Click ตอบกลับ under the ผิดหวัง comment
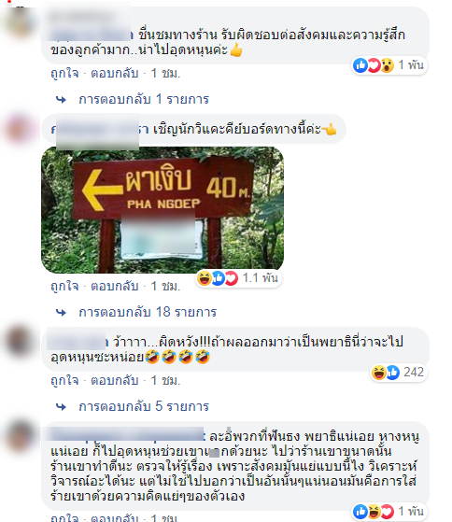This screenshot has height=522, width=452. click(x=115, y=380)
